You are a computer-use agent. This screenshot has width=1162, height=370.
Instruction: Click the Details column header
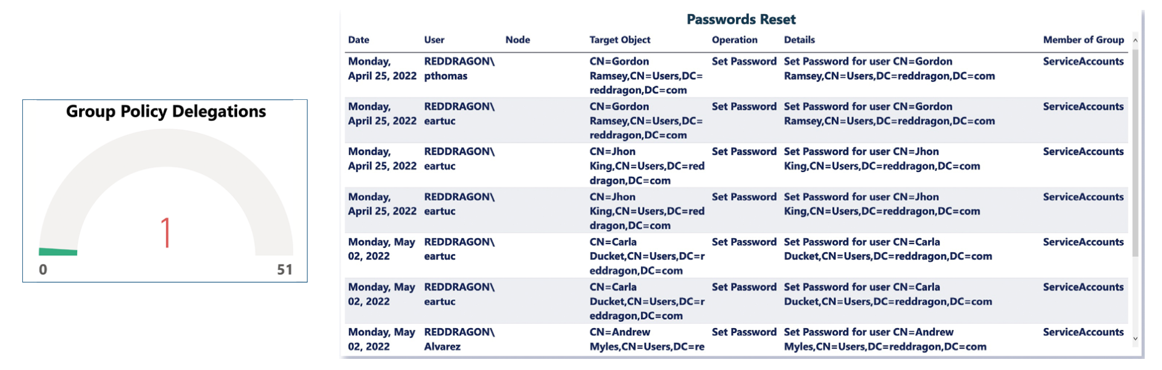pos(799,39)
